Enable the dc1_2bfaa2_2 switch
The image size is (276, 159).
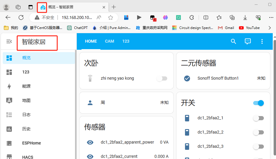coord(259,132)
